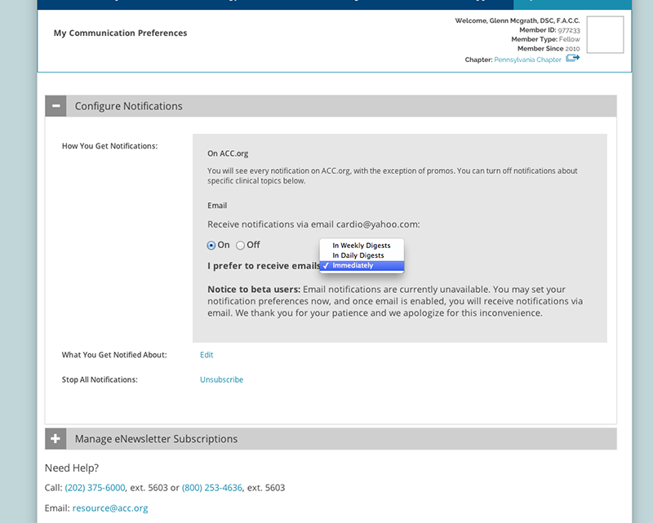Image resolution: width=653 pixels, height=523 pixels.
Task: Turn email notifications On
Action: (x=211, y=245)
